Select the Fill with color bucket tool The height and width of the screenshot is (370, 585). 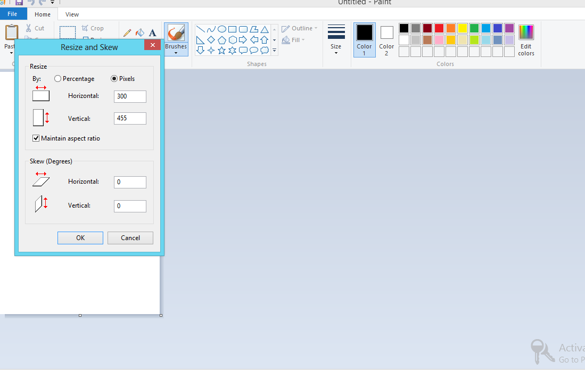click(x=140, y=33)
